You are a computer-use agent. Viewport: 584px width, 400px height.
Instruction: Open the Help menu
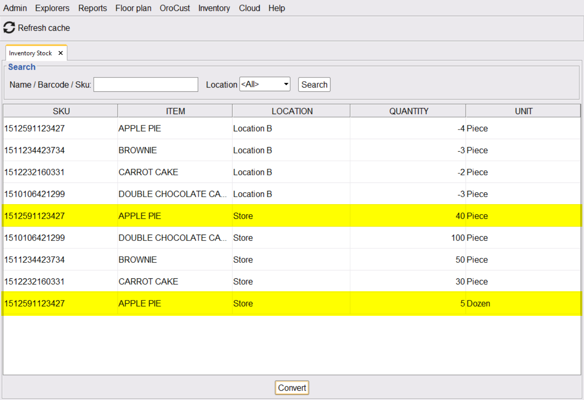(276, 8)
